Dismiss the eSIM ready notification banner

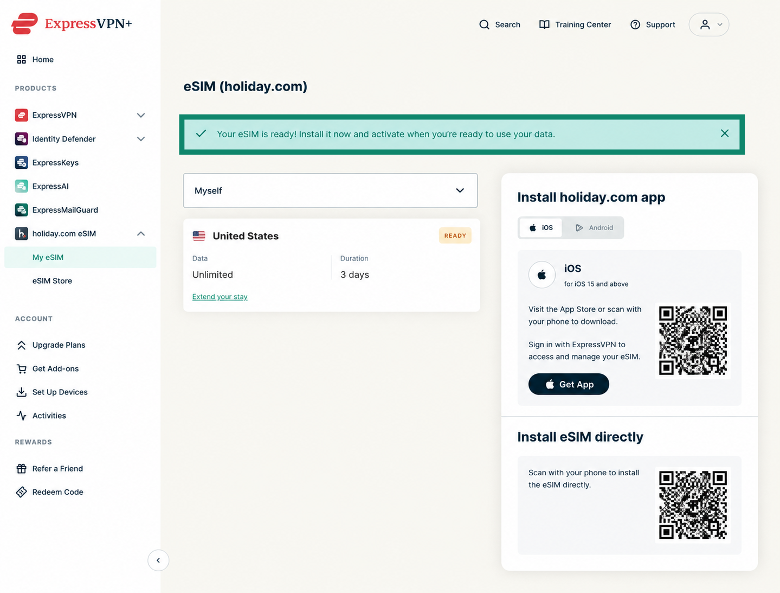pyautogui.click(x=724, y=133)
